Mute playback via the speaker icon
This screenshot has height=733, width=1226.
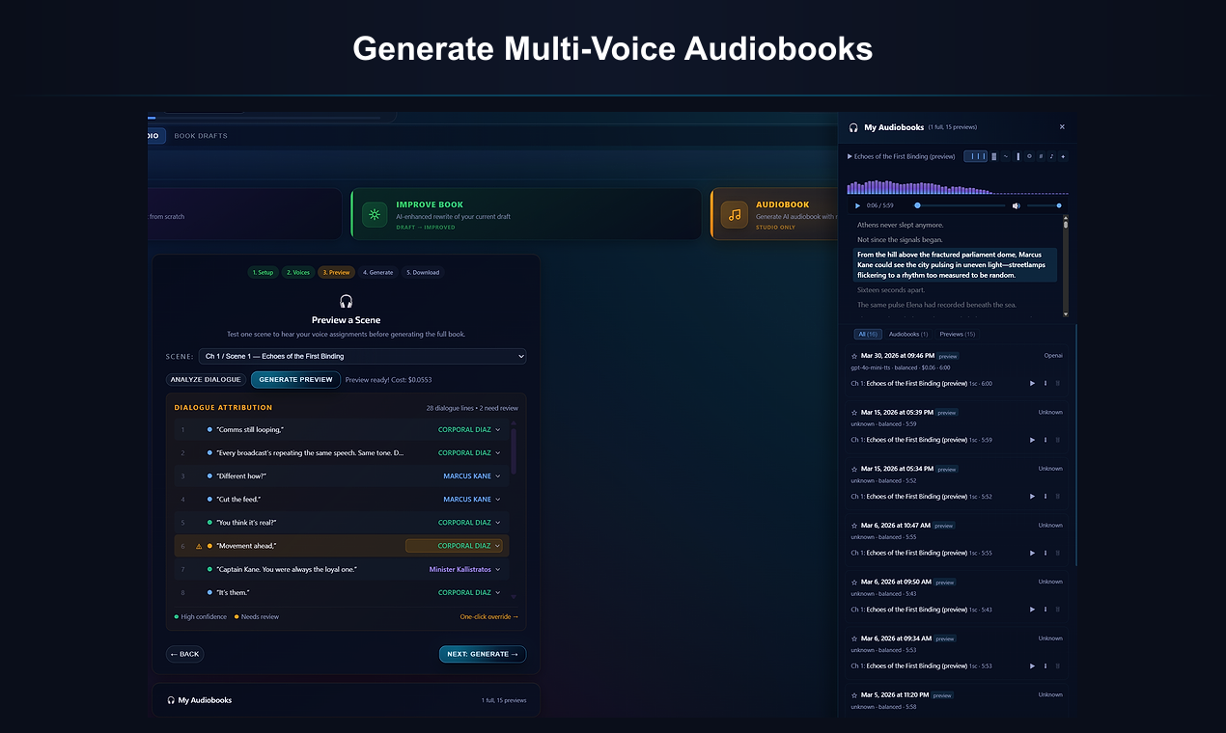coord(1017,204)
